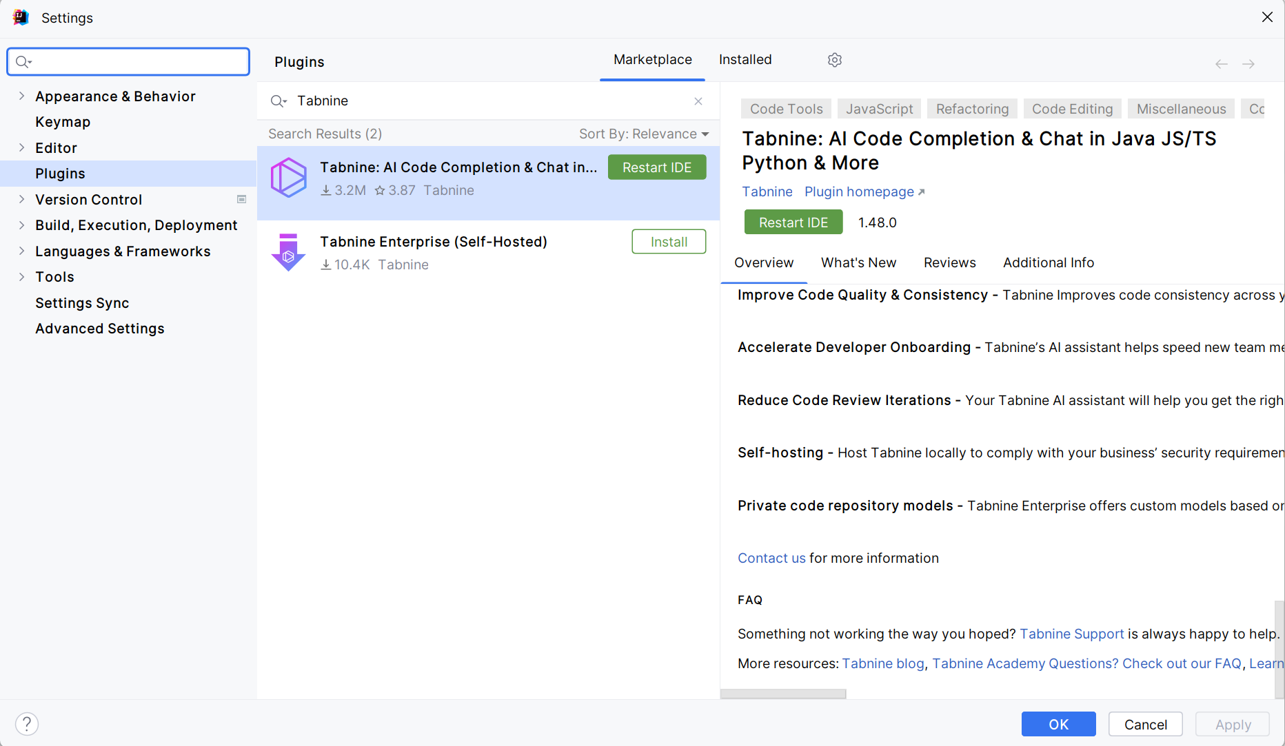Open the Plugin homepage link
This screenshot has width=1285, height=746.
[864, 191]
